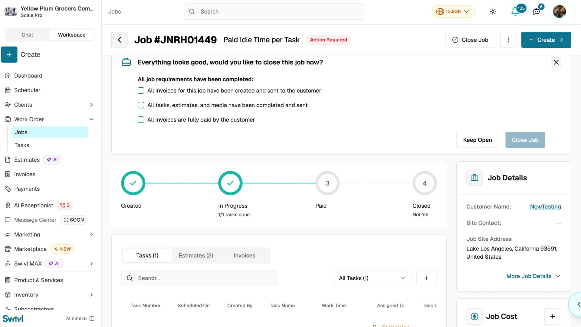This screenshot has height=327, width=581.
Task: Open the NewTesting customer link
Action: tap(545, 207)
